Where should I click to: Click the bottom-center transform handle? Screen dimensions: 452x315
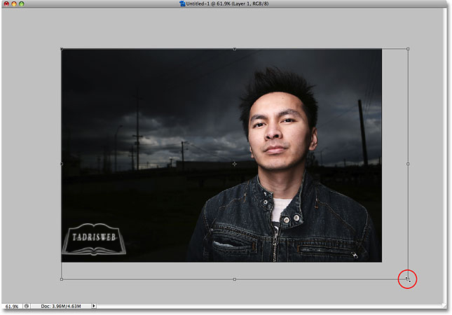234,279
